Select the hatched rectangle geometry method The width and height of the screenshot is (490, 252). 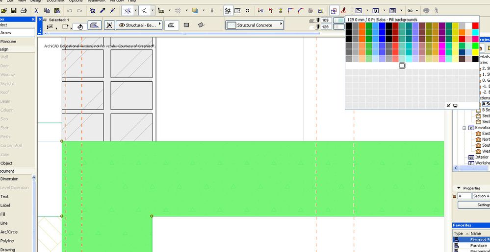coord(186,25)
